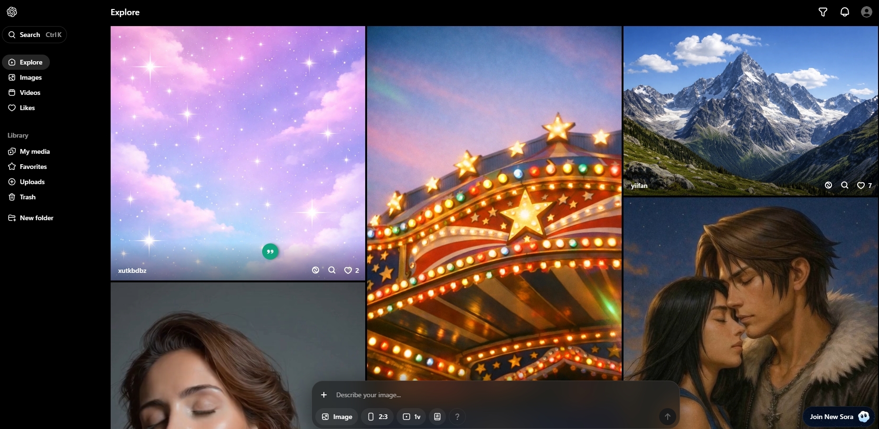Open the Image type dropdown
Image resolution: width=879 pixels, height=429 pixels.
[x=337, y=417]
